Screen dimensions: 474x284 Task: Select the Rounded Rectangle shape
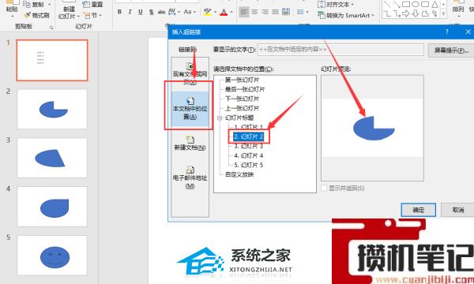(425, 4)
